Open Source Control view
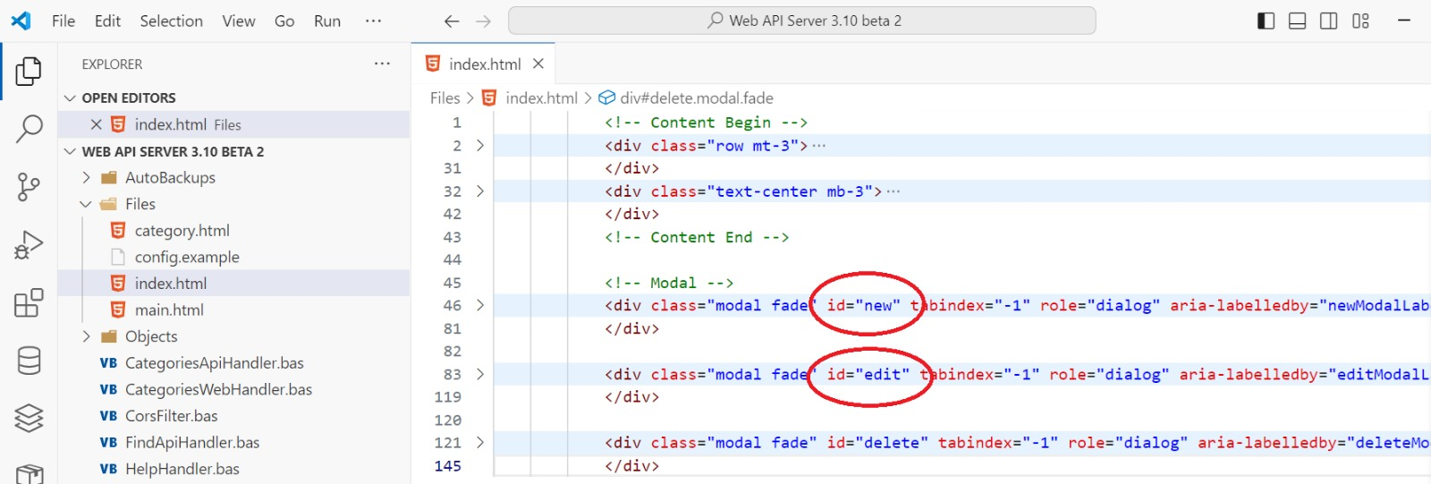 click(x=29, y=187)
